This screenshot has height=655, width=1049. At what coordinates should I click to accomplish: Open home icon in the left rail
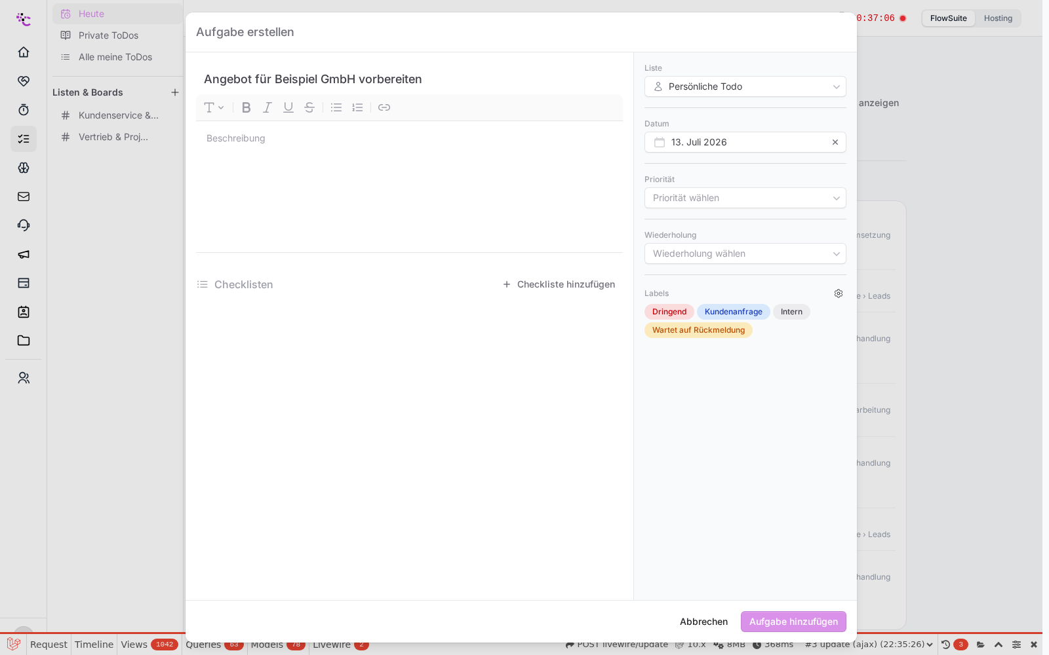coord(24,52)
